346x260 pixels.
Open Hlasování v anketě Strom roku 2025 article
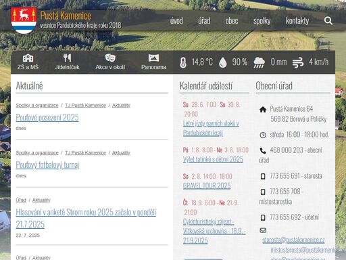point(86,218)
